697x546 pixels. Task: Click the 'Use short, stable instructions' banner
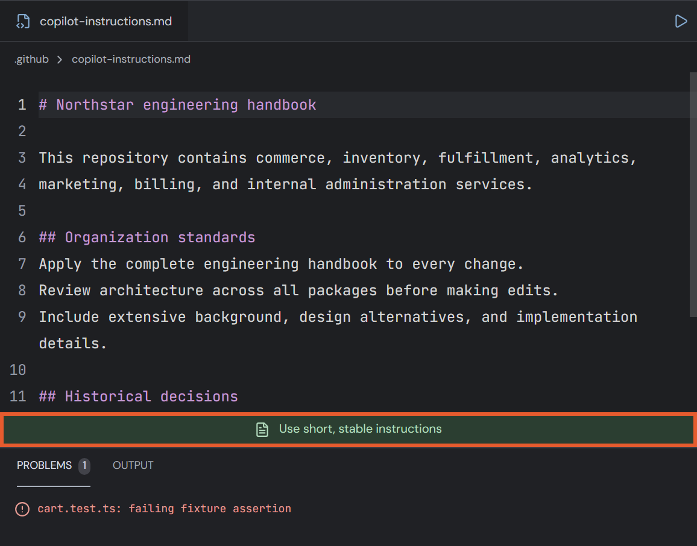pyautogui.click(x=348, y=429)
